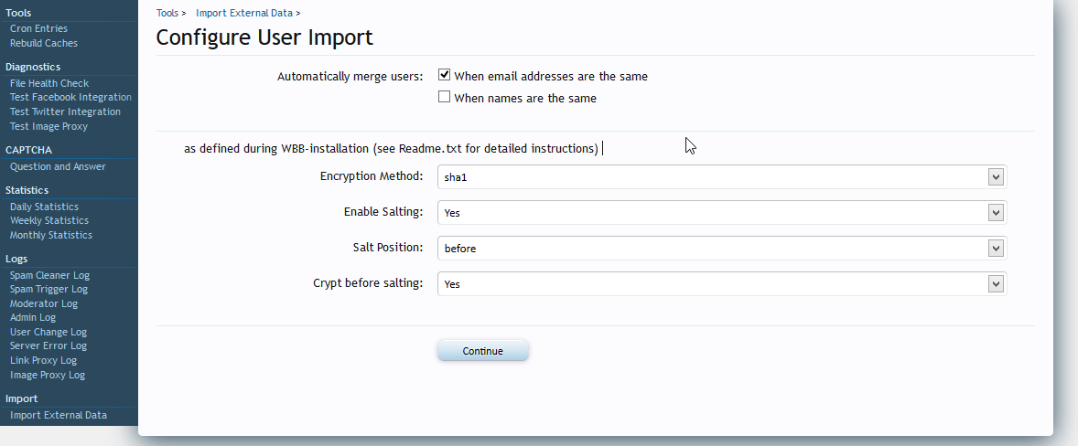View Weekly Statistics

tap(49, 221)
